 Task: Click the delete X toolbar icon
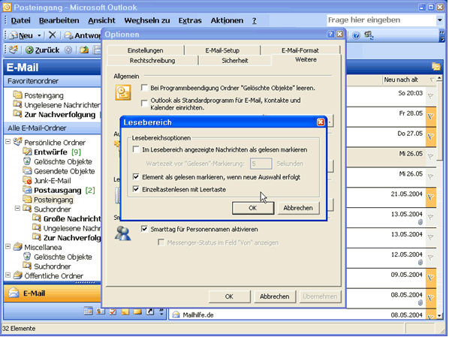[x=52, y=35]
